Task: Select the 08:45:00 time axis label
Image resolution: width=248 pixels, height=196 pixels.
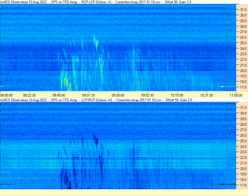Action: pyautogui.click(x=59, y=95)
